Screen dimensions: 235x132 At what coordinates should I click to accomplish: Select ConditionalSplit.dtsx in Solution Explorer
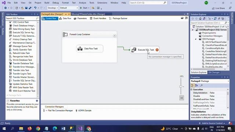point(214,48)
